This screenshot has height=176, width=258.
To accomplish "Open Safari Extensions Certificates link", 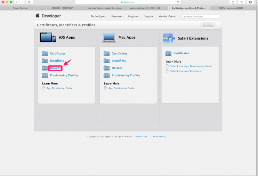I will point(181,53).
